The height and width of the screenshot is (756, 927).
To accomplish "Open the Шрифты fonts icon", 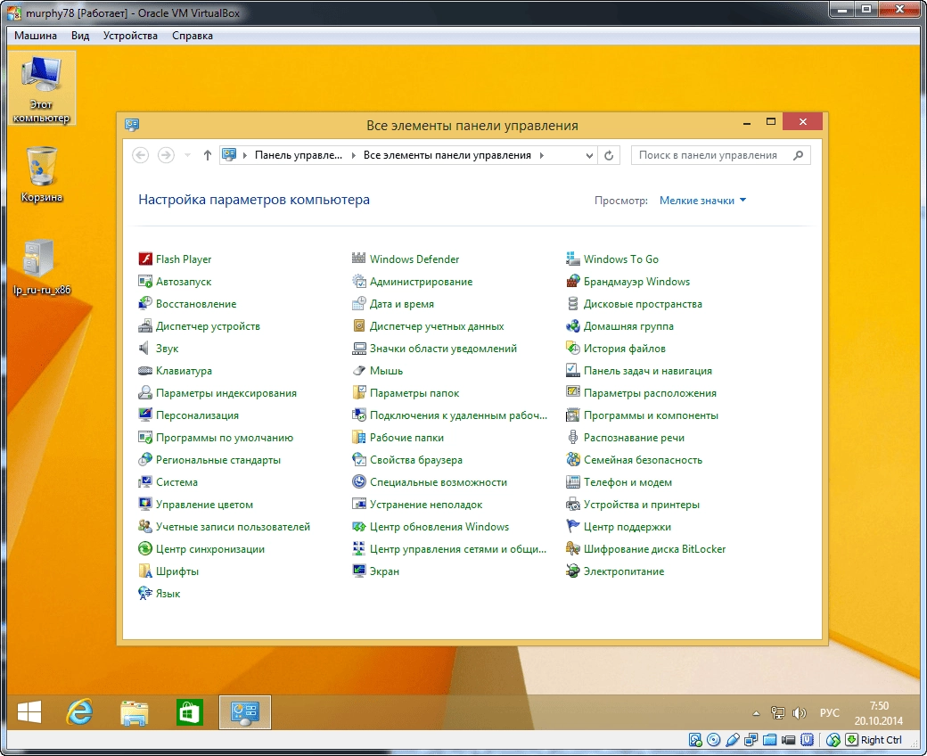I will coord(144,571).
